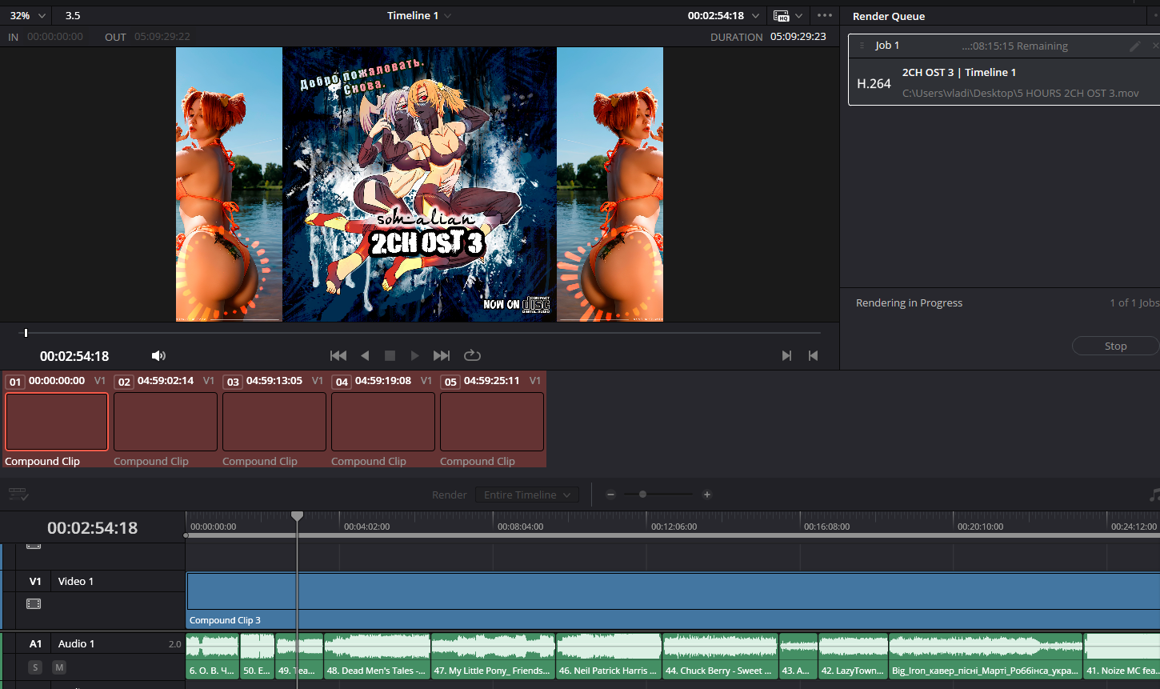Image resolution: width=1160 pixels, height=689 pixels.
Task: Select clip 03 Compound Clip thumbnail
Action: [x=274, y=422]
